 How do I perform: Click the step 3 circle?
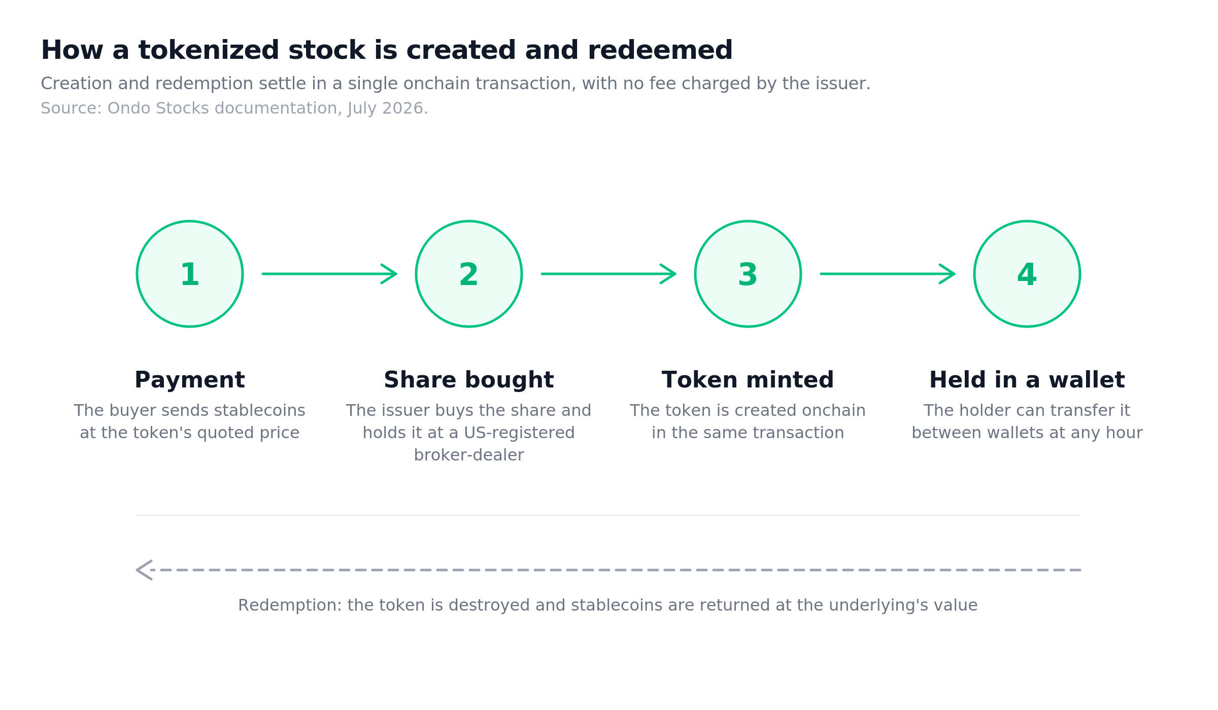(x=748, y=274)
